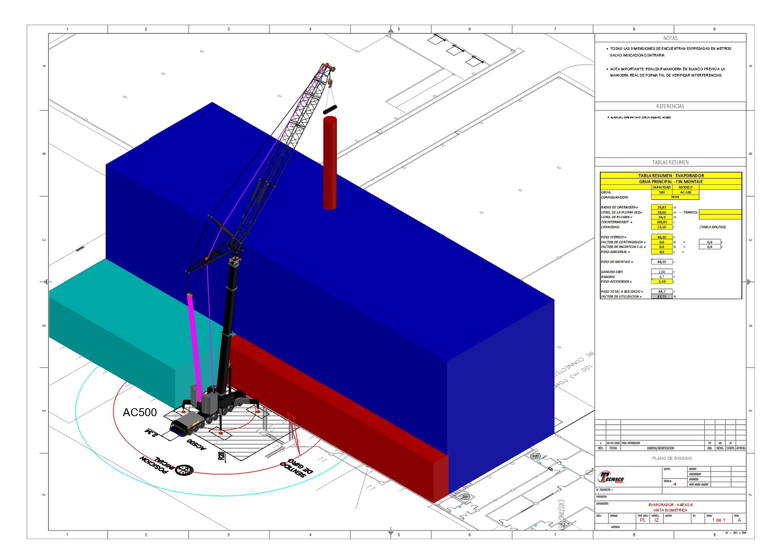Click the large AC500 crane label
The height and width of the screenshot is (552, 781).
click(x=140, y=413)
